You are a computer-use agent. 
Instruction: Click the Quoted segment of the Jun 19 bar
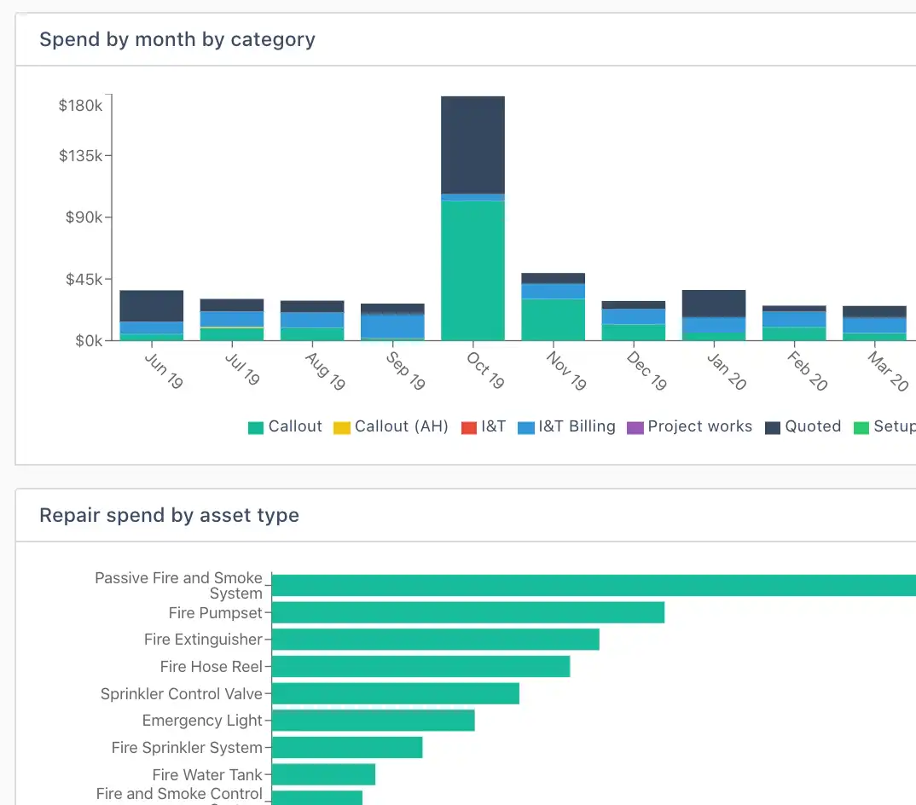(151, 306)
